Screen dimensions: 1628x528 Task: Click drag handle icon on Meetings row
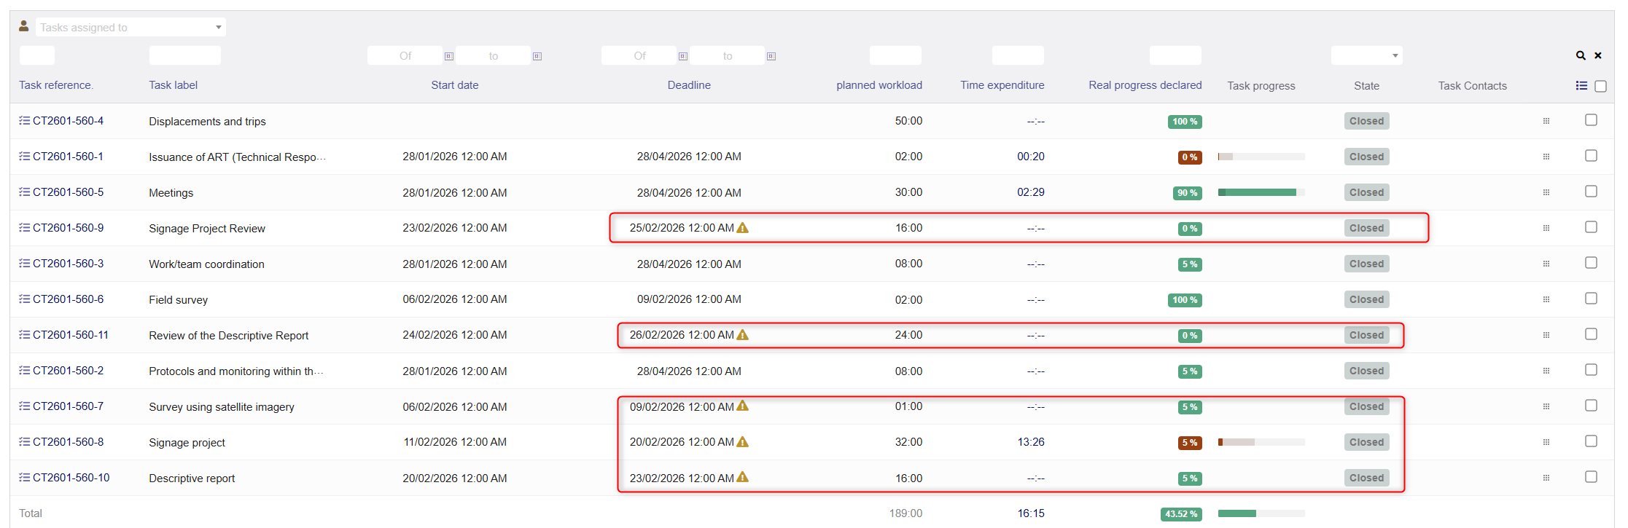point(1546,192)
